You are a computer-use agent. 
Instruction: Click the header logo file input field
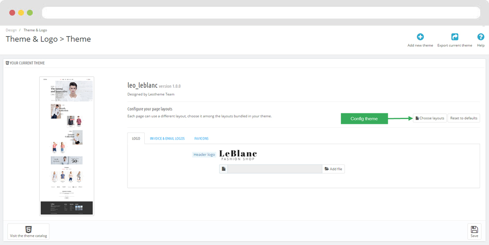pos(274,169)
